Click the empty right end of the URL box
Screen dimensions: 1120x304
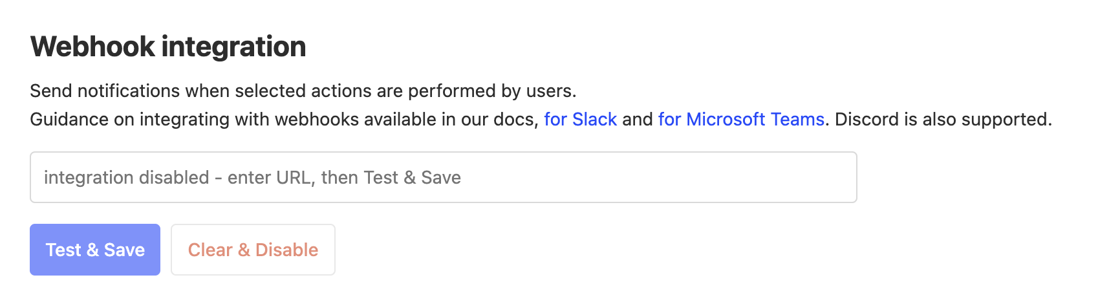[808, 177]
